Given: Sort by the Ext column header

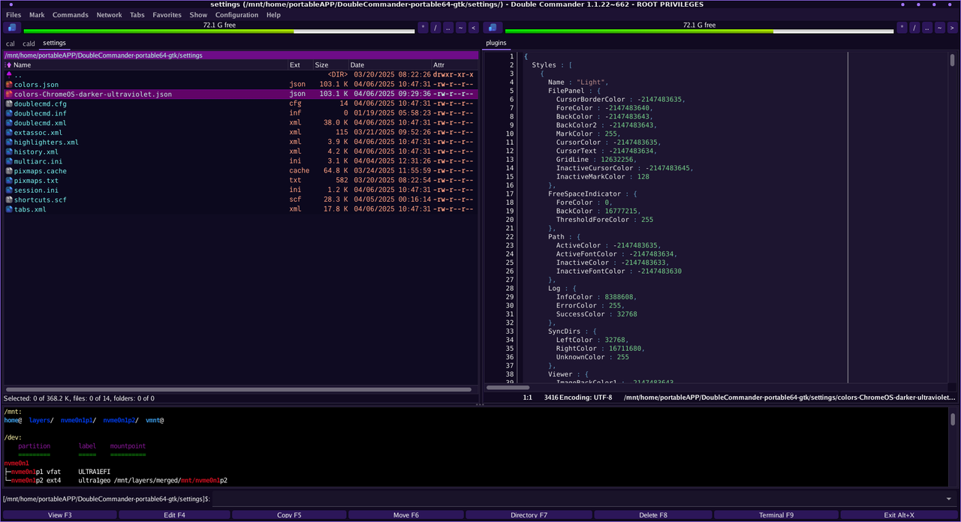Looking at the screenshot, I should point(300,65).
